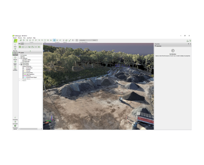The image size is (204, 165).
Task: Uncheck the Point Clouds layer checkbox
Action: coord(21,63)
